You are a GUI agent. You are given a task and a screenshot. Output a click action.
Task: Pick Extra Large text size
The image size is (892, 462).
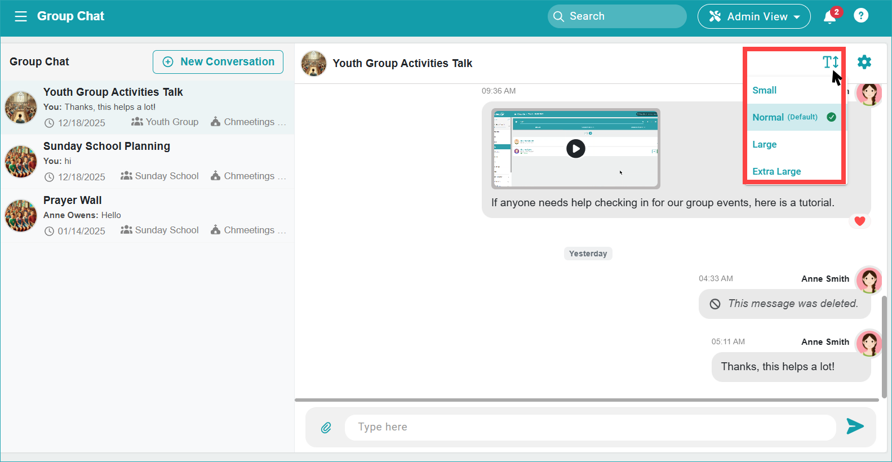pos(776,171)
